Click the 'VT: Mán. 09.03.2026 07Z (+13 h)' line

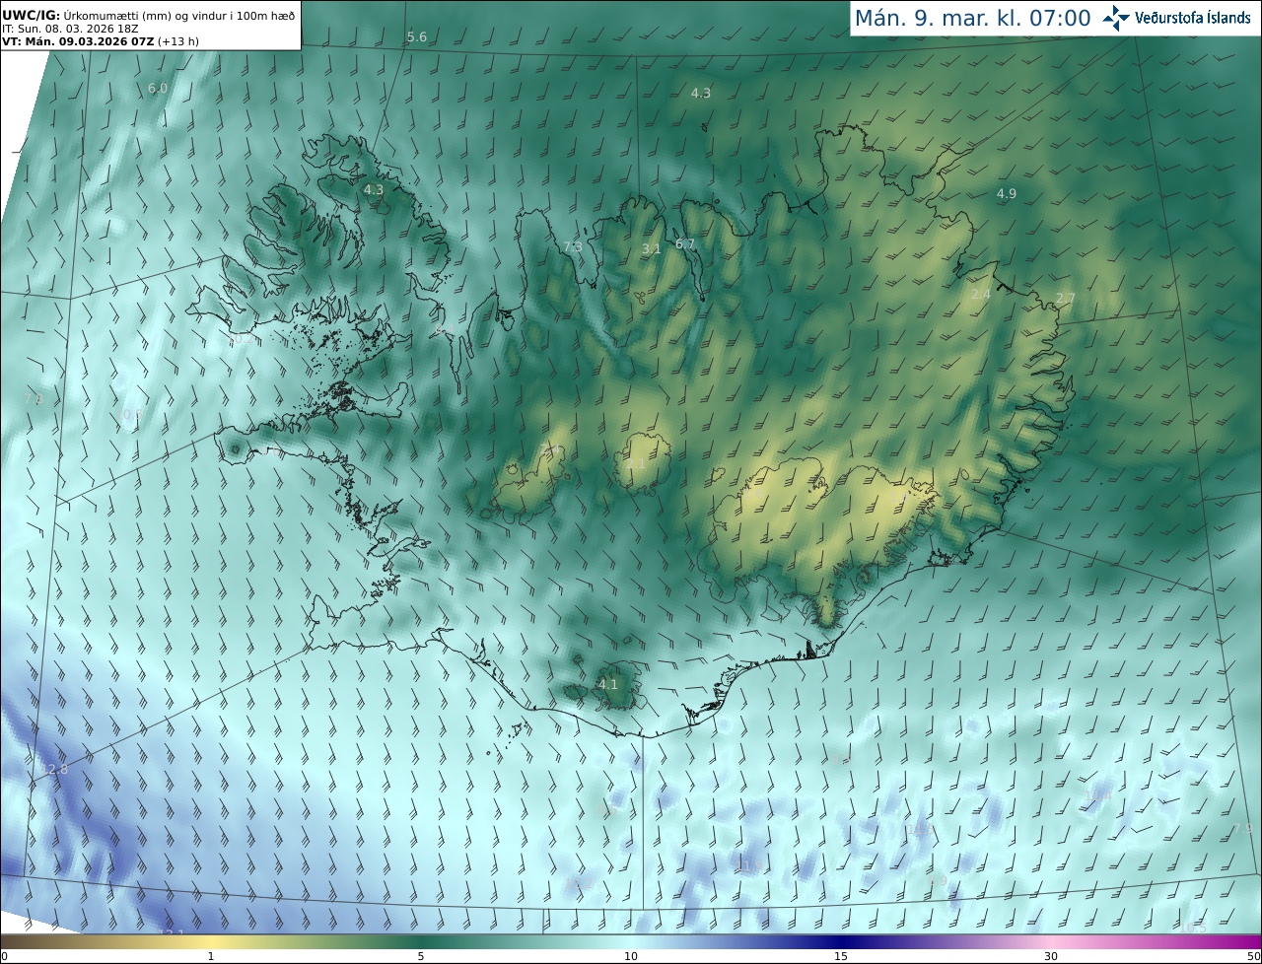(100, 41)
